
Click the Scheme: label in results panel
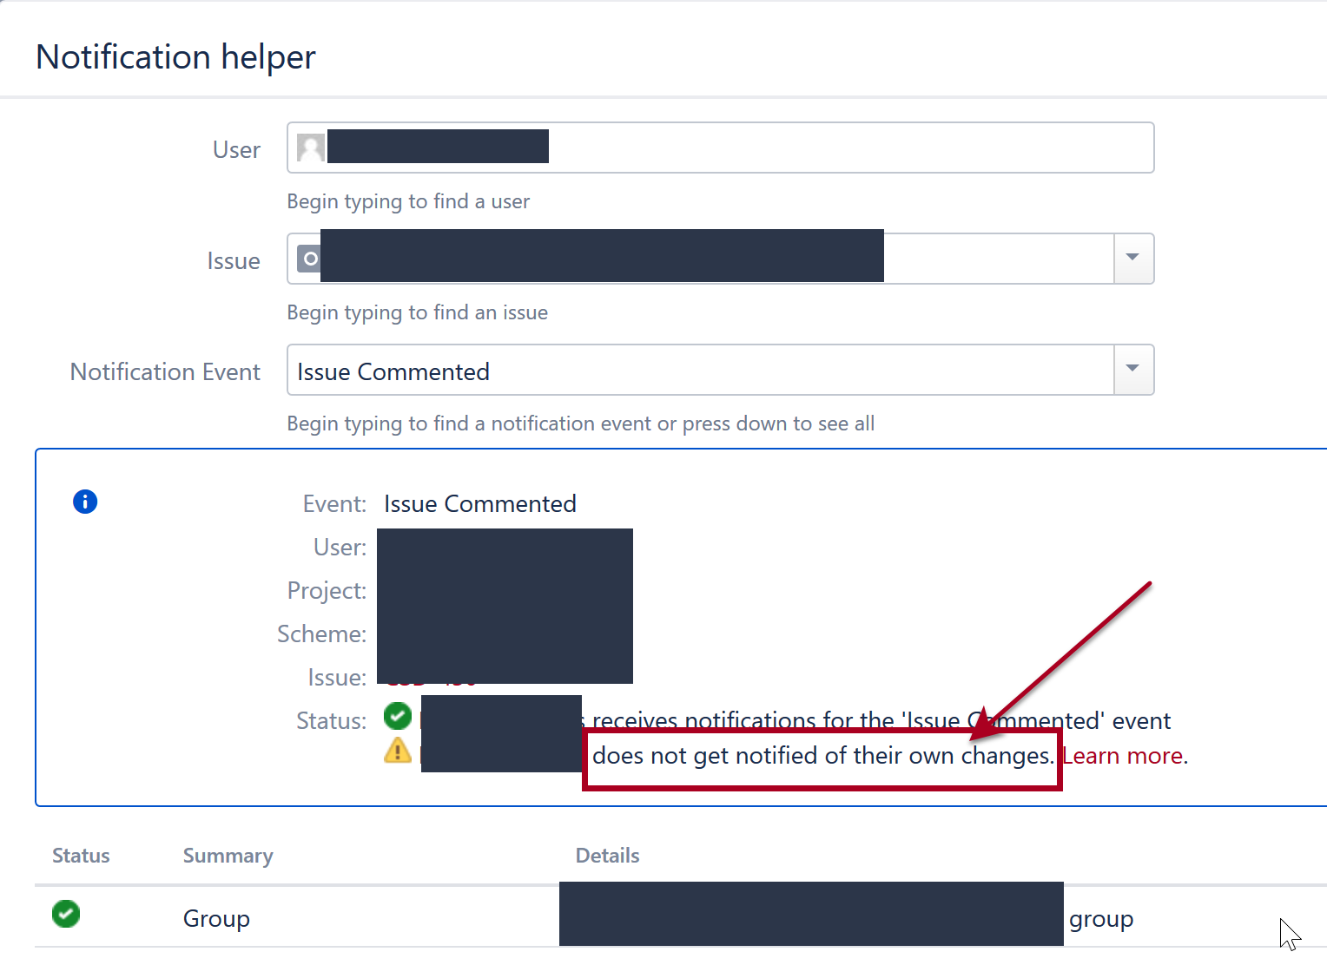point(322,634)
